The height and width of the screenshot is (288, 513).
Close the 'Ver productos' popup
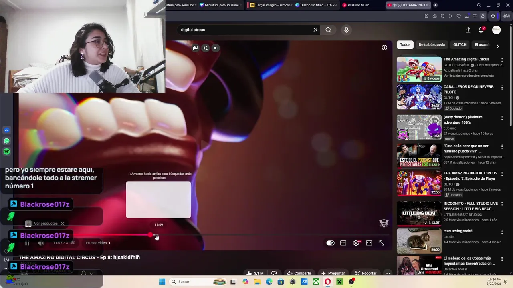tap(63, 224)
